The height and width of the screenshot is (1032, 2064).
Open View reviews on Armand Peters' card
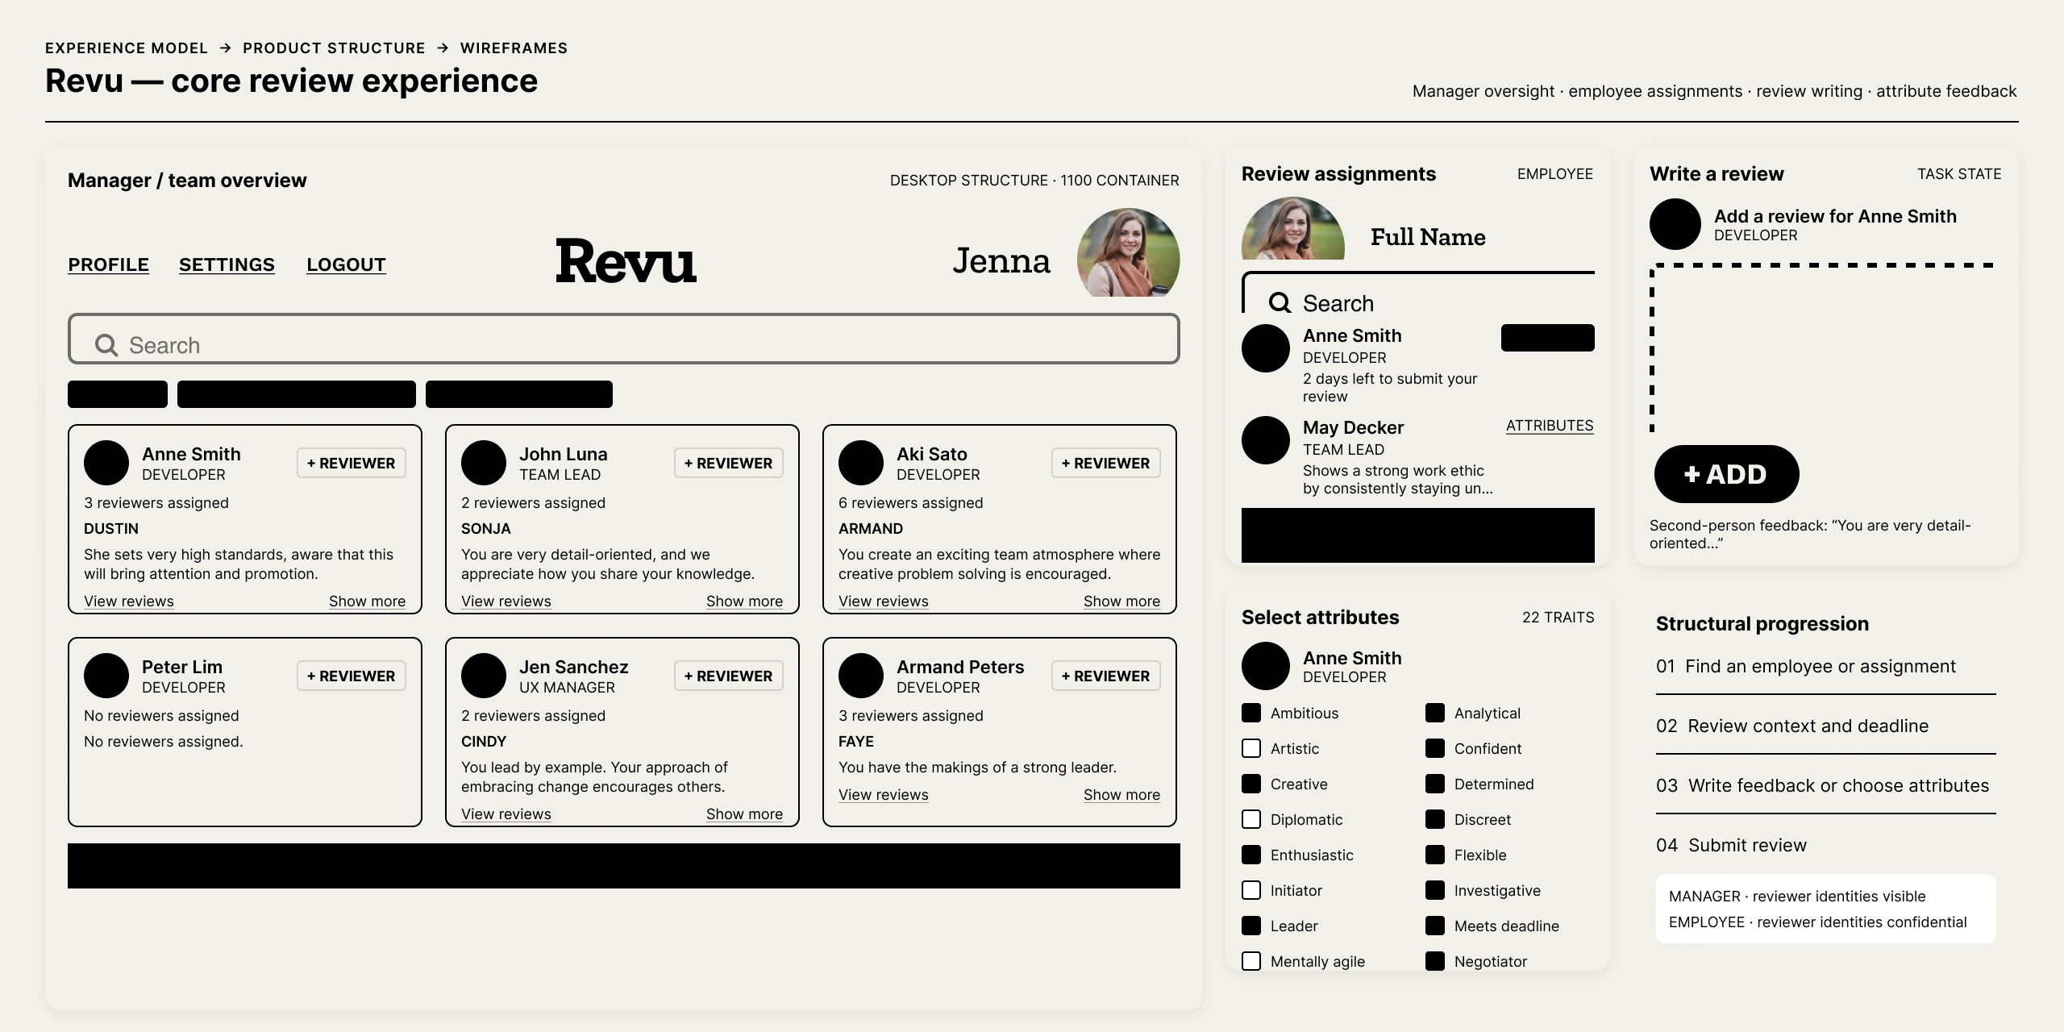(884, 795)
